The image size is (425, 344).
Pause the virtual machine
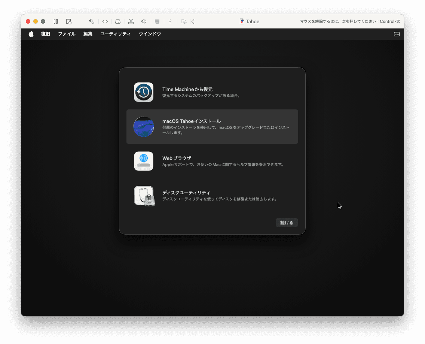pos(56,21)
